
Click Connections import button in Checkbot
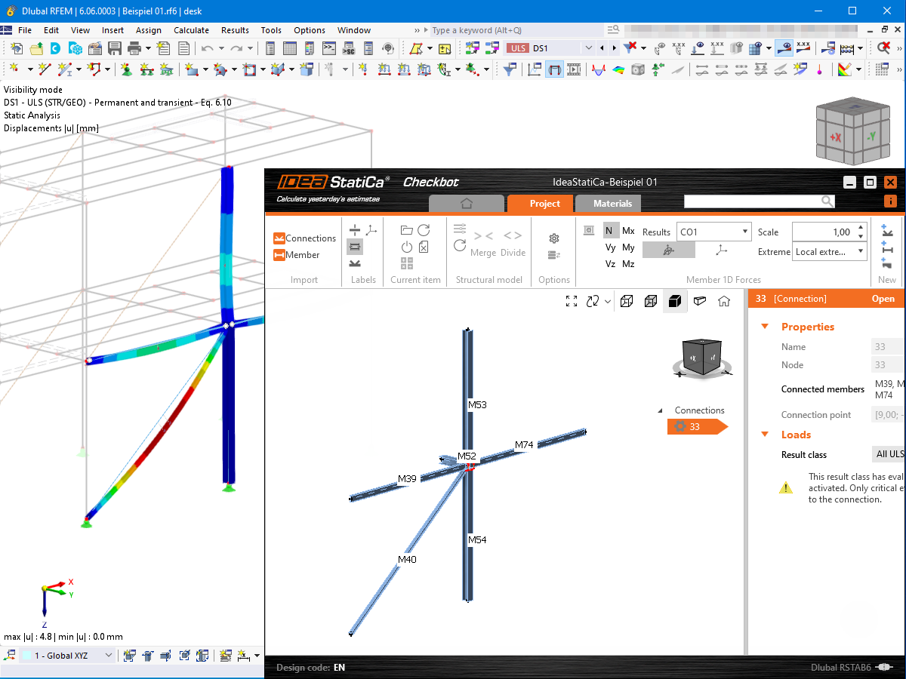pyautogui.click(x=304, y=238)
